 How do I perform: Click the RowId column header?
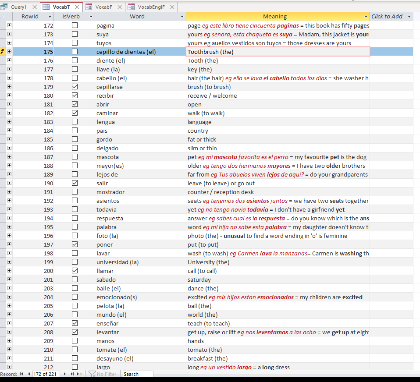[x=30, y=17]
